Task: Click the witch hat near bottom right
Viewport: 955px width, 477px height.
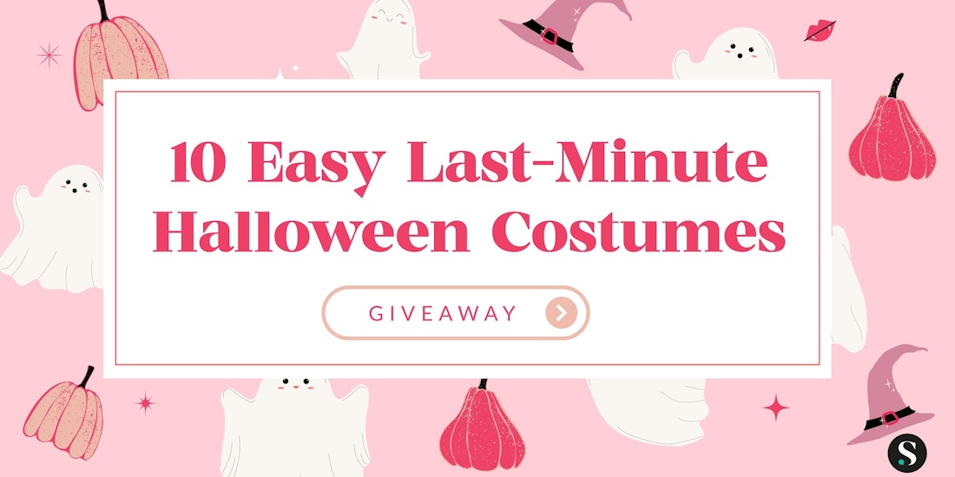Action: click(x=891, y=395)
